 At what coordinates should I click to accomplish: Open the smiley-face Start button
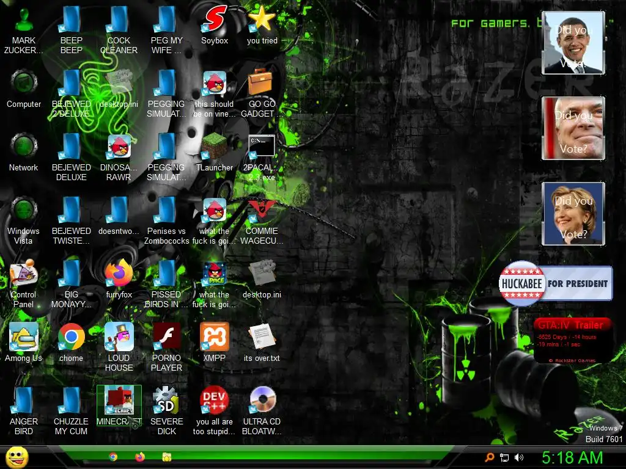point(17,457)
